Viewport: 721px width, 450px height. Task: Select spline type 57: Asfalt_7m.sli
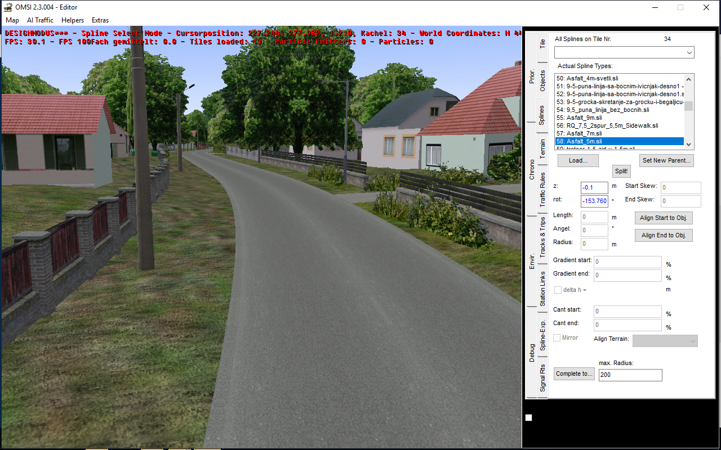tap(620, 133)
